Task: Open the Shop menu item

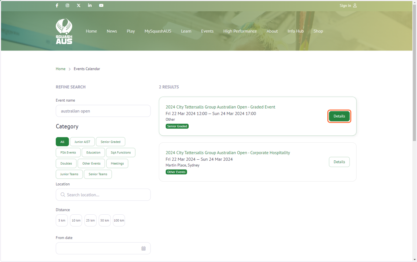Action: (x=318, y=31)
